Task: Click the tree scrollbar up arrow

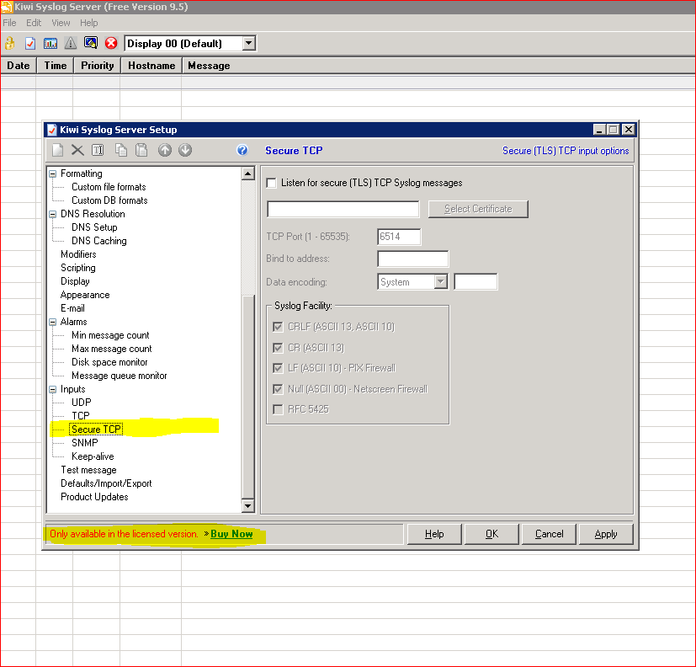Action: [x=248, y=173]
